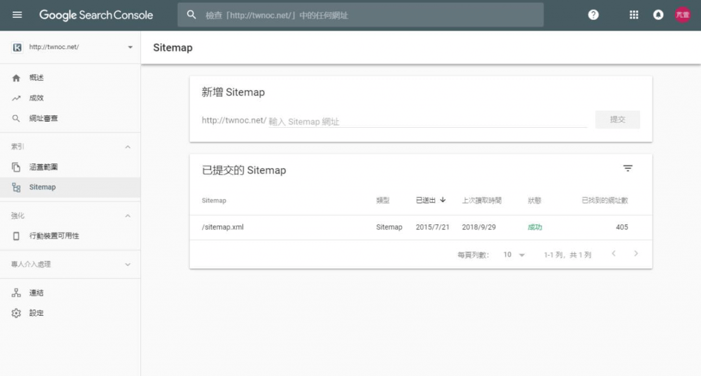Focus the URL inspection search field

360,15
